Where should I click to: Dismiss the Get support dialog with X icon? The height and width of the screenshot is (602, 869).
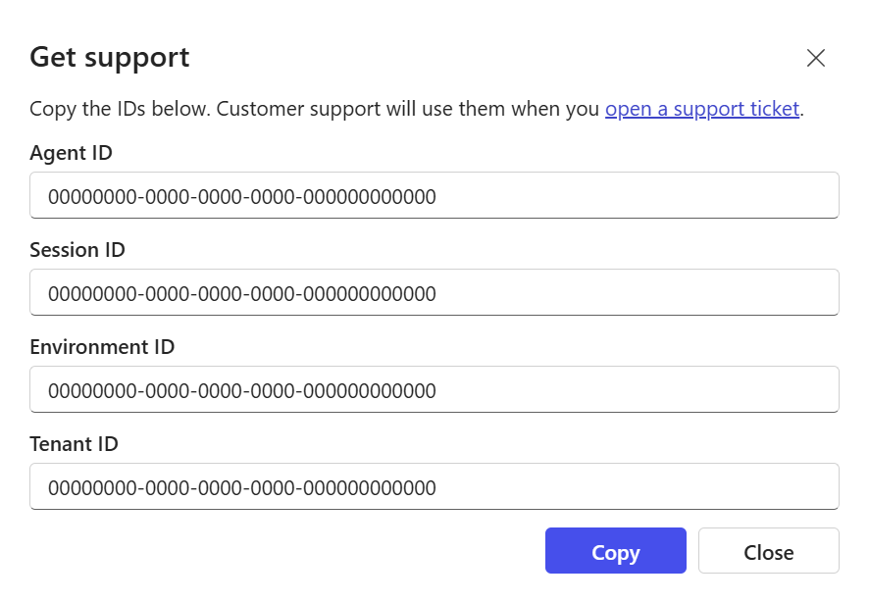tap(815, 58)
